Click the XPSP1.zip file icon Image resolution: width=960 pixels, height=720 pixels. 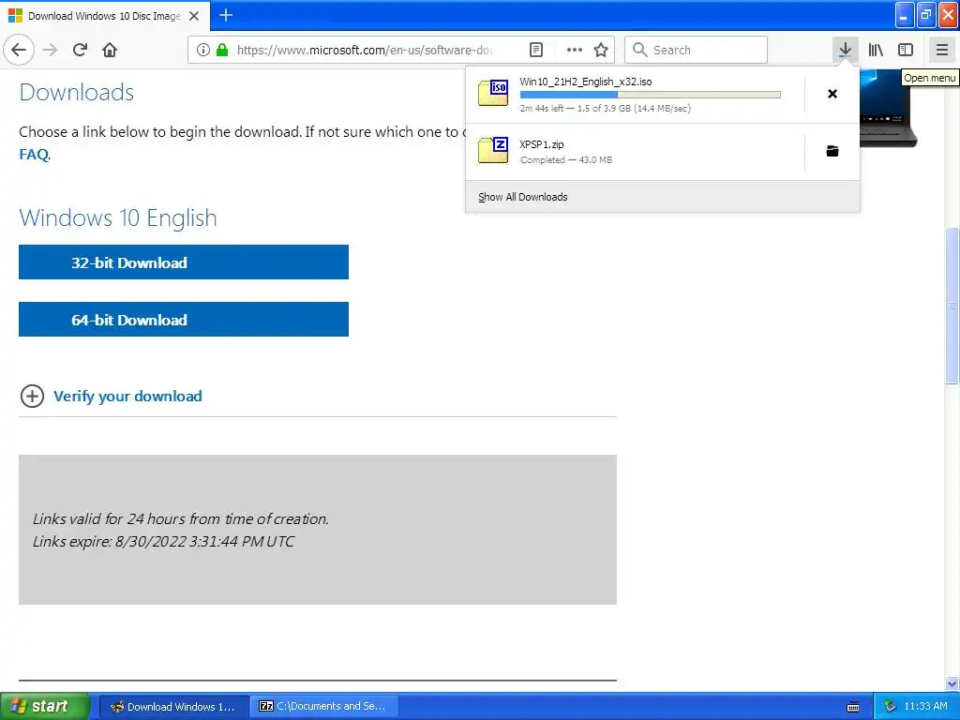coord(493,150)
